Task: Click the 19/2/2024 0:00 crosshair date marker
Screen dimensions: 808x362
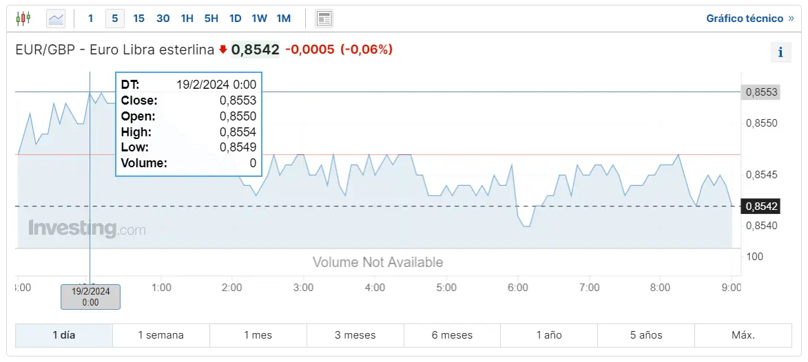Action: 91,297
